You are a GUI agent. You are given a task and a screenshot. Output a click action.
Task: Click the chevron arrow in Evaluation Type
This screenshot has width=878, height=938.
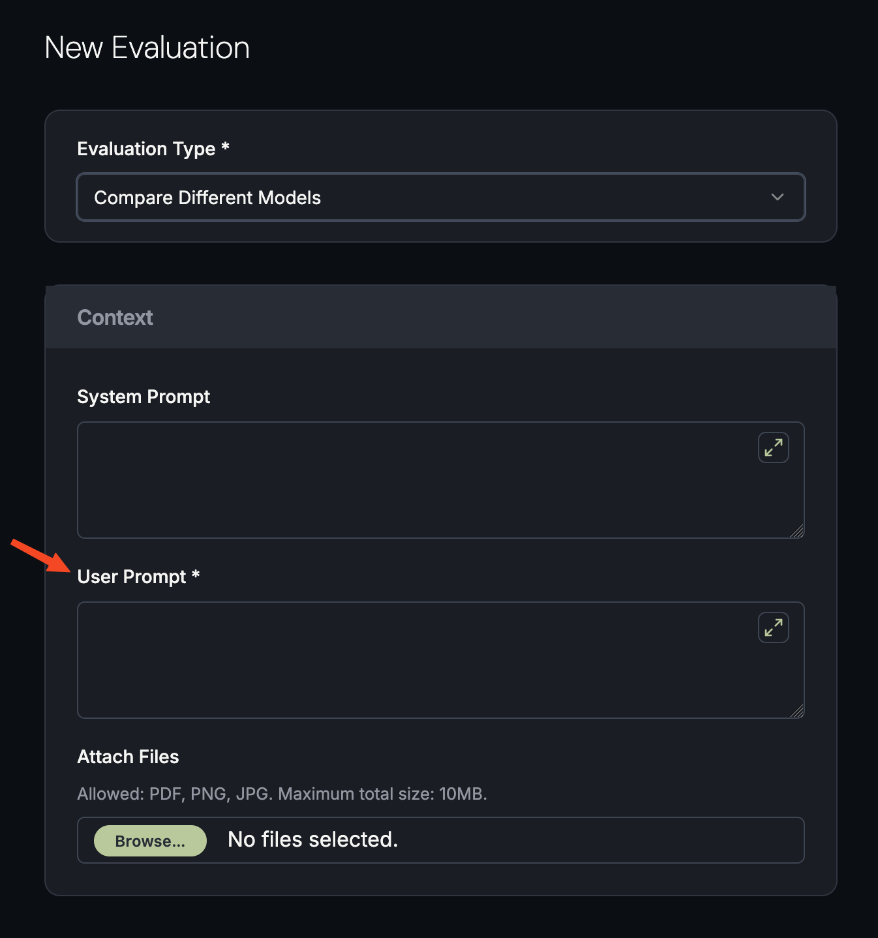click(777, 197)
